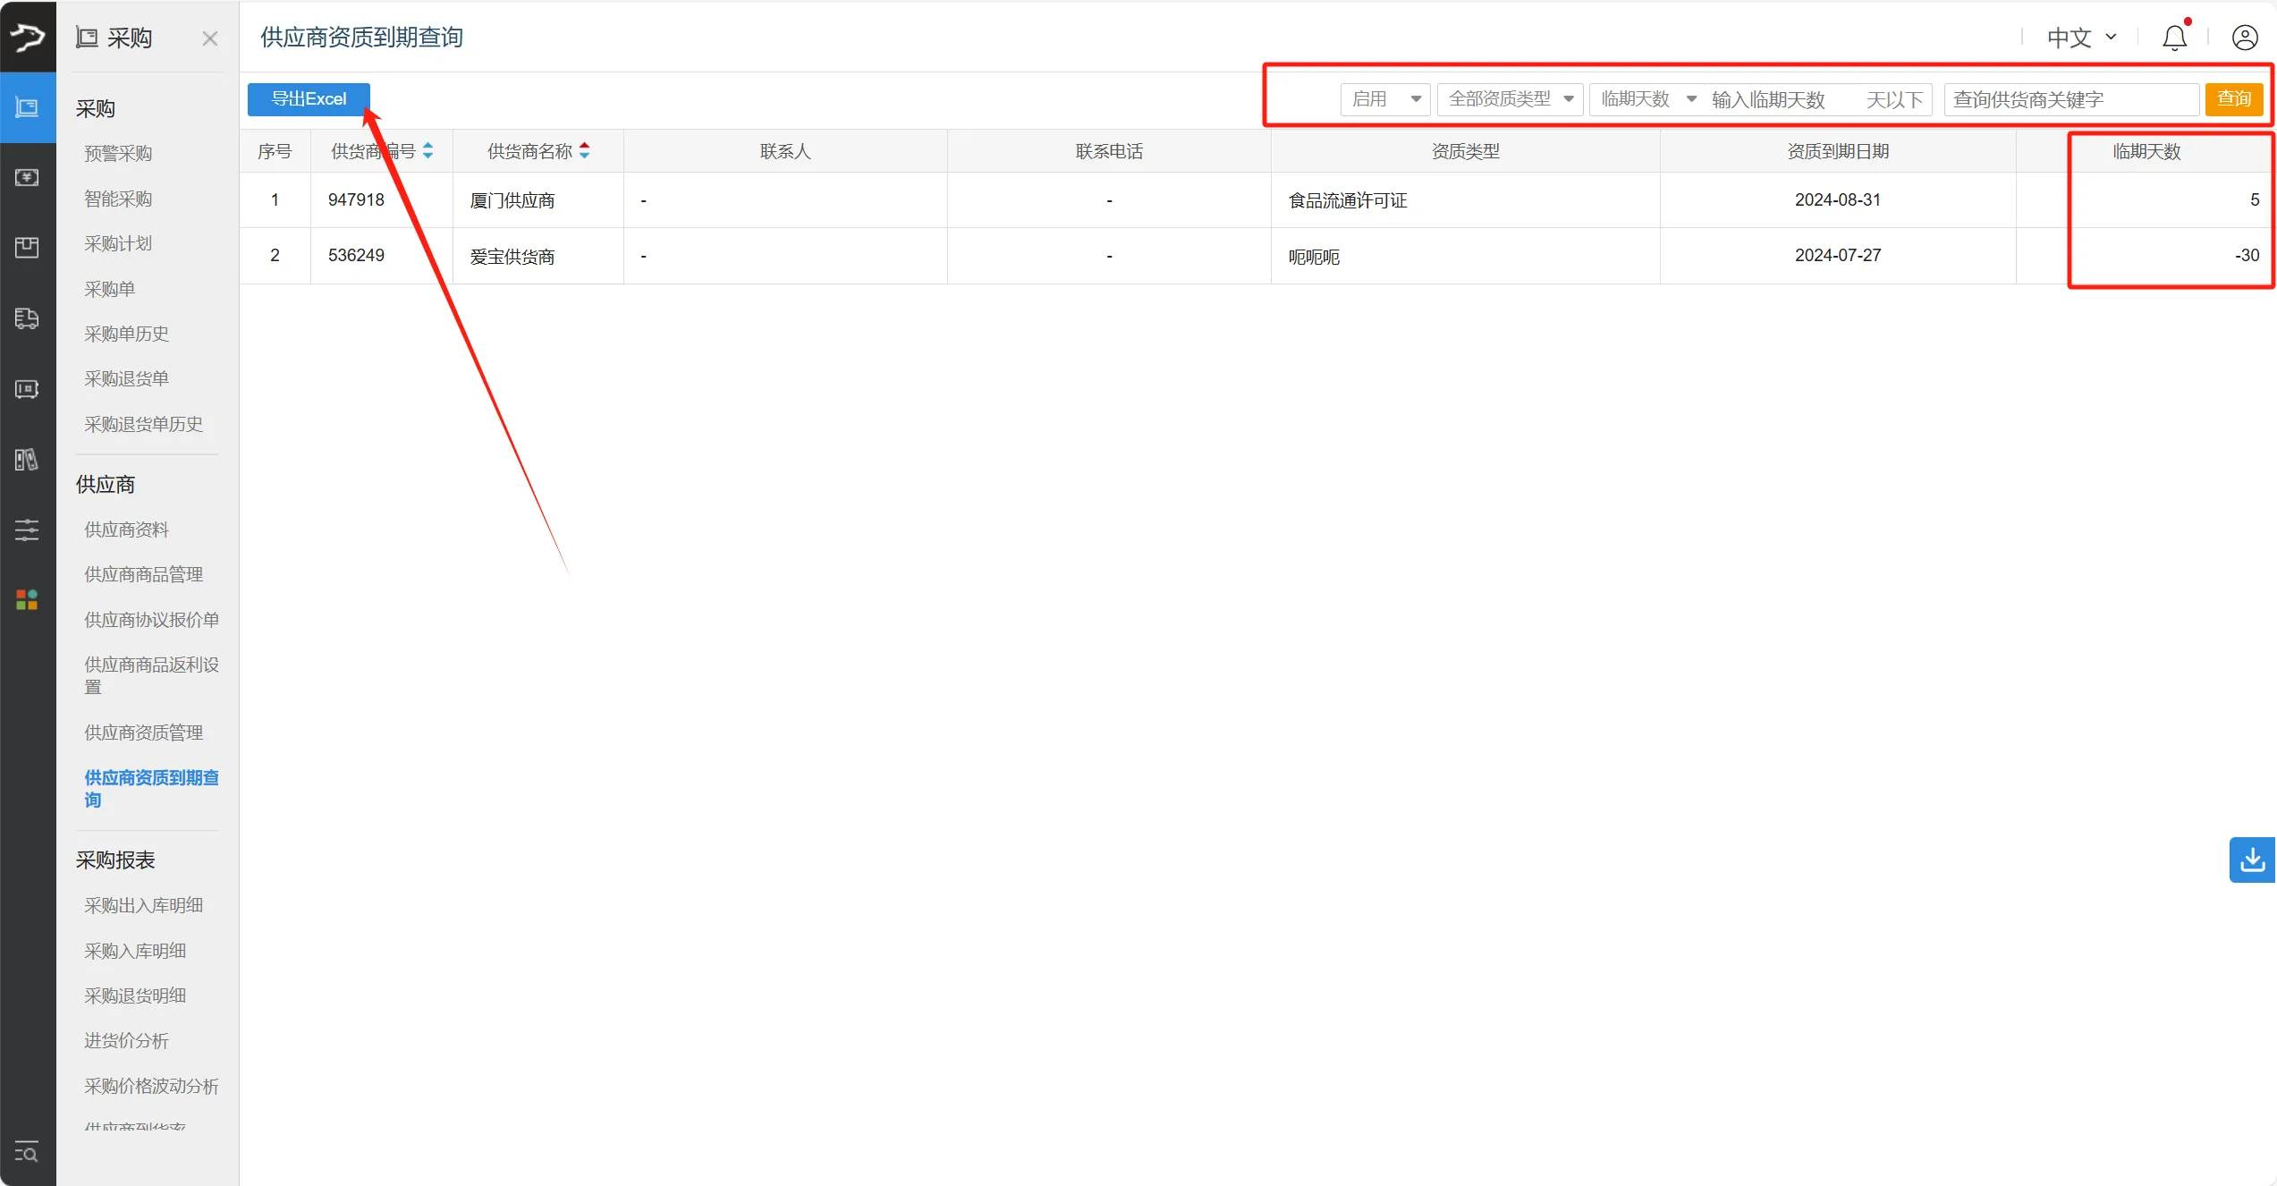The image size is (2277, 1186).
Task: Click the 导出Excel button
Action: tap(308, 98)
